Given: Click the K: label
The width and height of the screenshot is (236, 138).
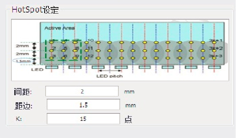Looking at the screenshot, I should [19, 119].
